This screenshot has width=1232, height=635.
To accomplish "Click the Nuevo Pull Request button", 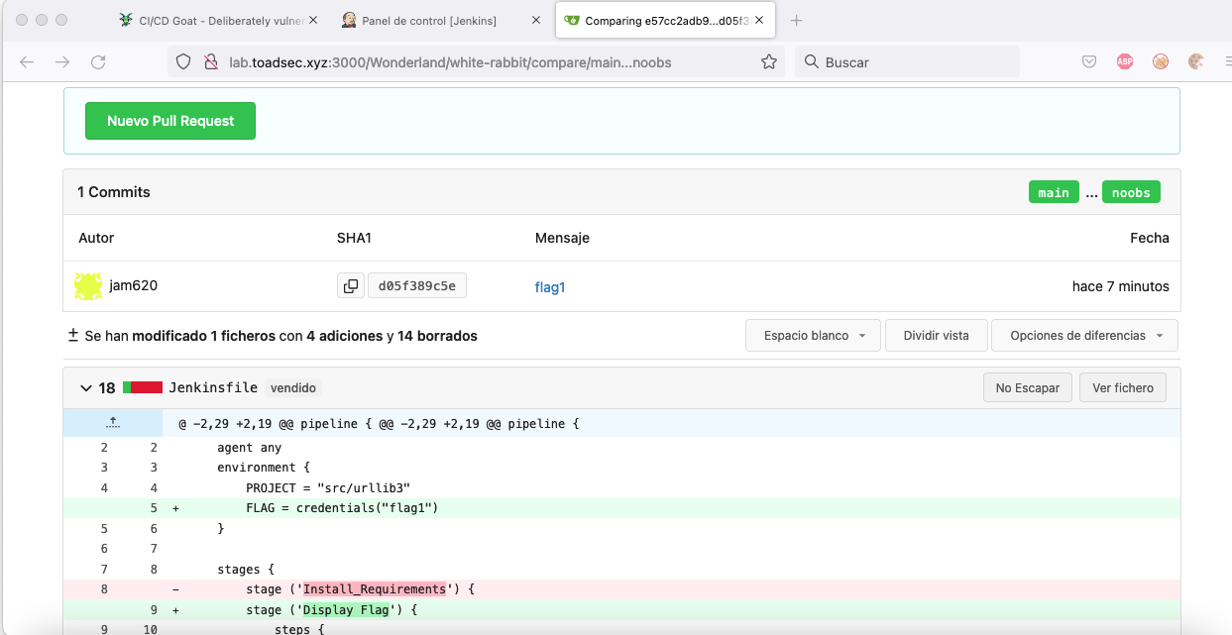I will pyautogui.click(x=170, y=121).
